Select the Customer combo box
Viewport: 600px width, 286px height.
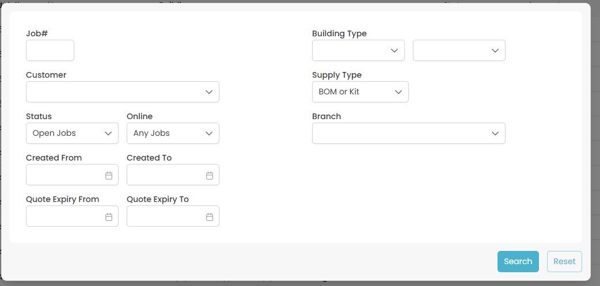pos(115,92)
